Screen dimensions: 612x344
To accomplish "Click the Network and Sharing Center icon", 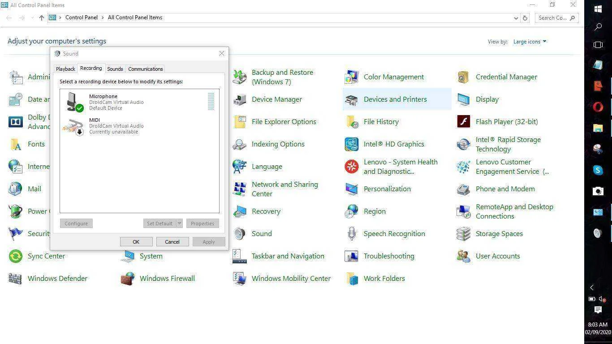I will [240, 189].
